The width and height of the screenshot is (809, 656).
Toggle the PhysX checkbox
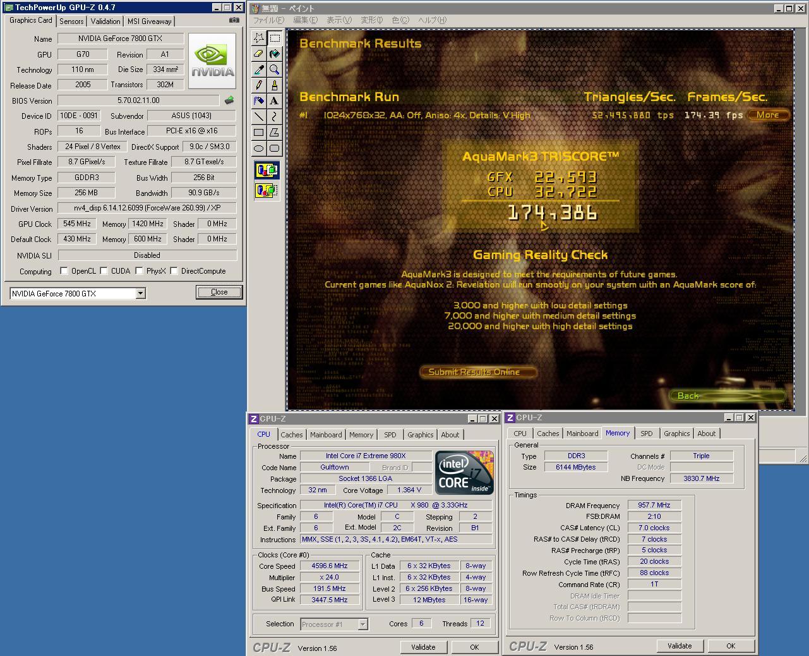[139, 271]
